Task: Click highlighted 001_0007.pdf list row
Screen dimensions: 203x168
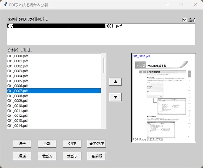Action: click(x=54, y=91)
